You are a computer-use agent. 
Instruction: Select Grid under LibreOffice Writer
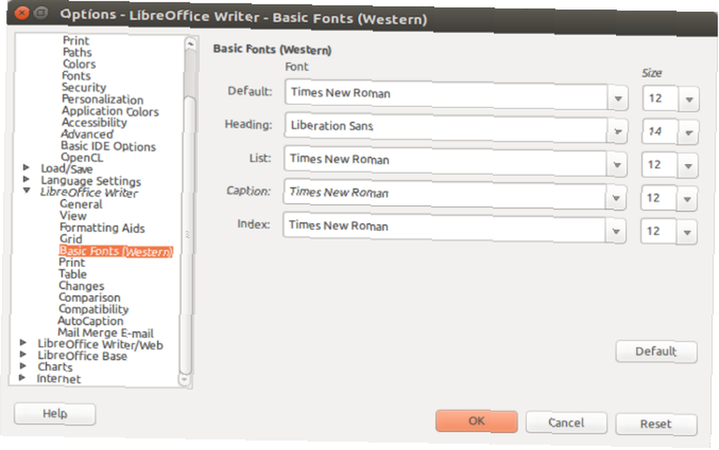[70, 239]
